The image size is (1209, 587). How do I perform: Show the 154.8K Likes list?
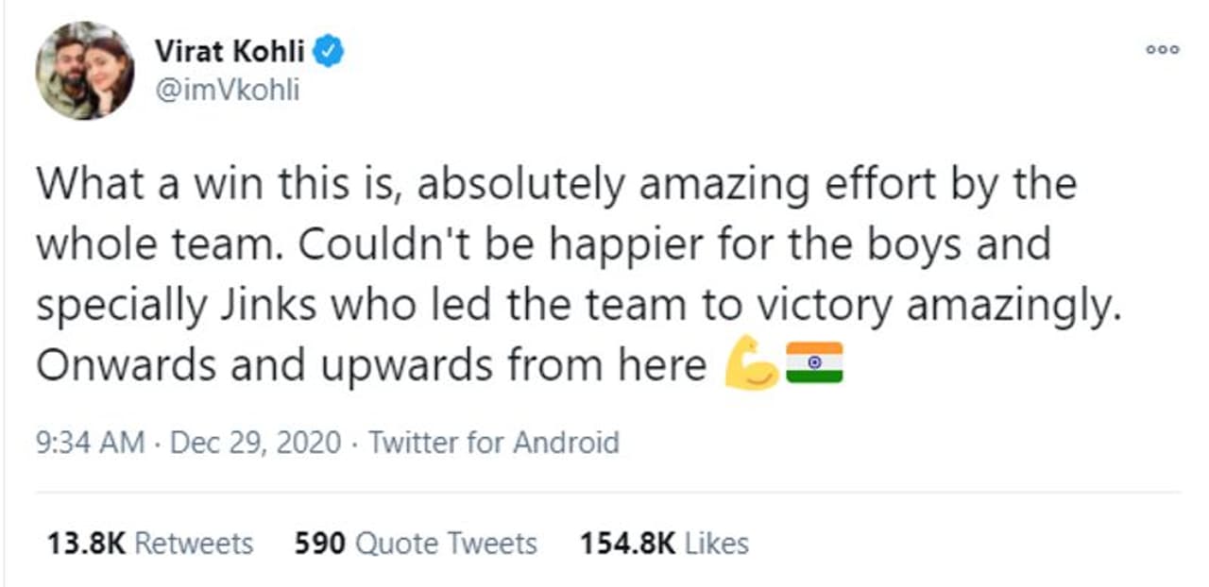click(x=663, y=544)
